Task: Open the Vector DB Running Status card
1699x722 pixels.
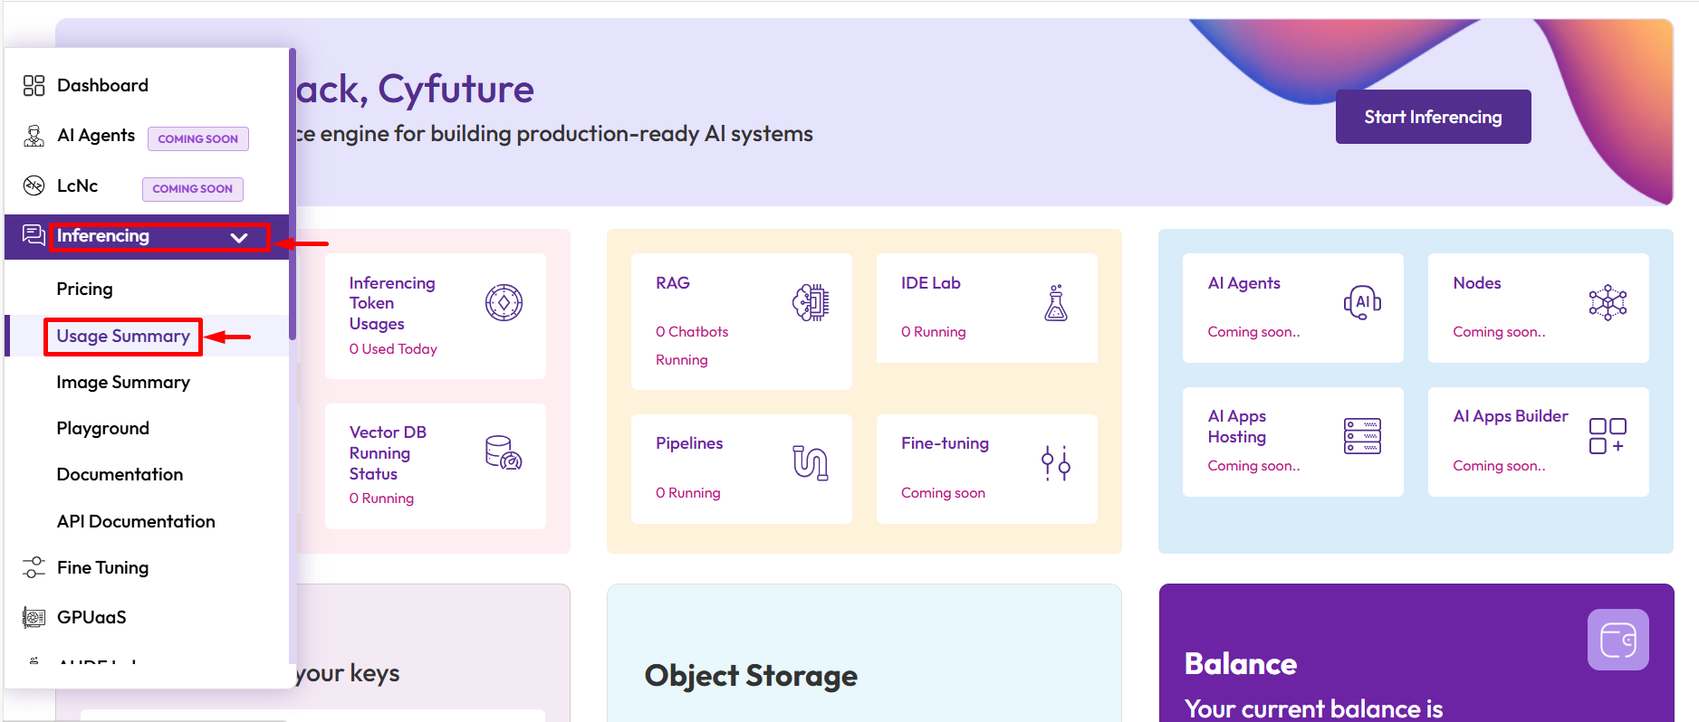Action: tap(435, 465)
